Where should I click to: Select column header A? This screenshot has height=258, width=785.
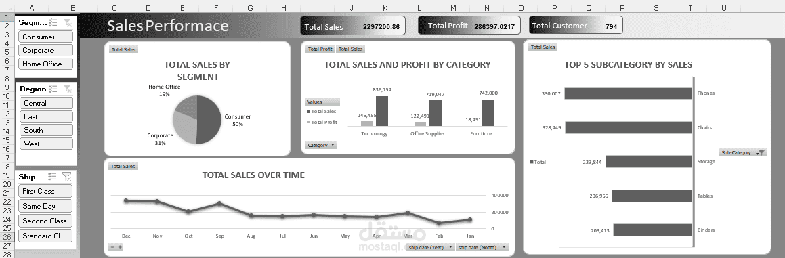[32, 8]
